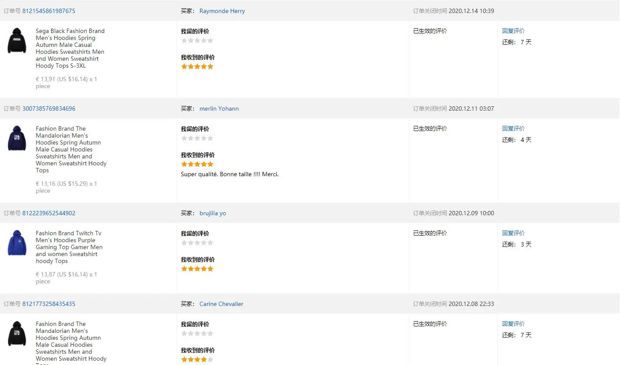
Task: Click the empty rating stars for Sega order
Action: coord(197,40)
